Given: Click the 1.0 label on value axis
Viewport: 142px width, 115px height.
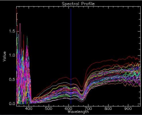Looking at the screenshot, I should click(x=12, y=55).
